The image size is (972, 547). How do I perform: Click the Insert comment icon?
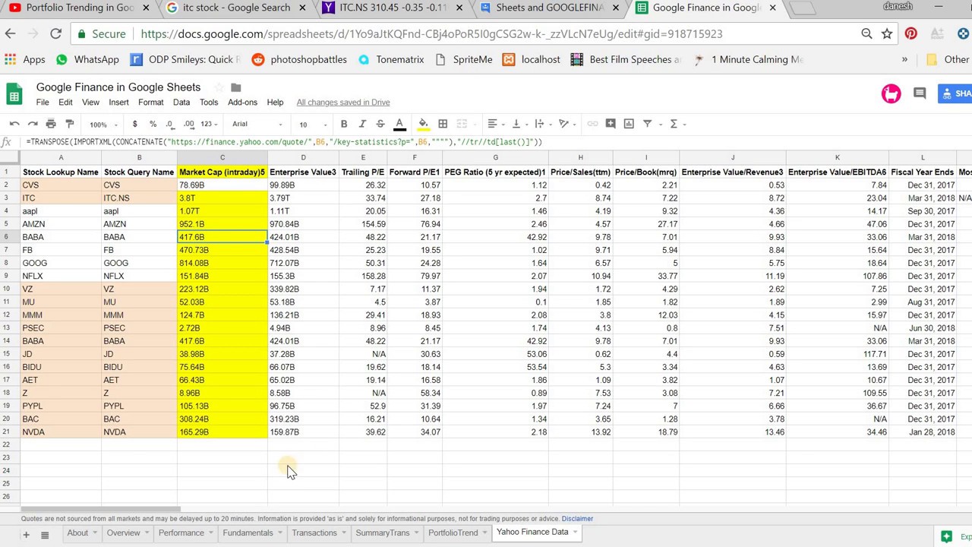pos(611,124)
